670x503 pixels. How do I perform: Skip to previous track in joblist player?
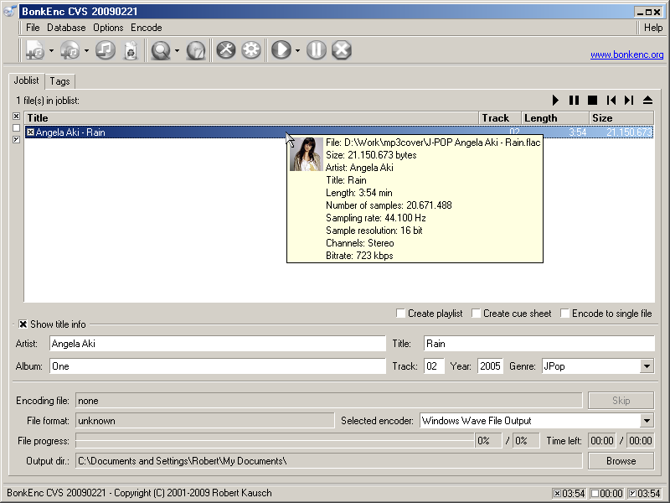pyautogui.click(x=611, y=100)
